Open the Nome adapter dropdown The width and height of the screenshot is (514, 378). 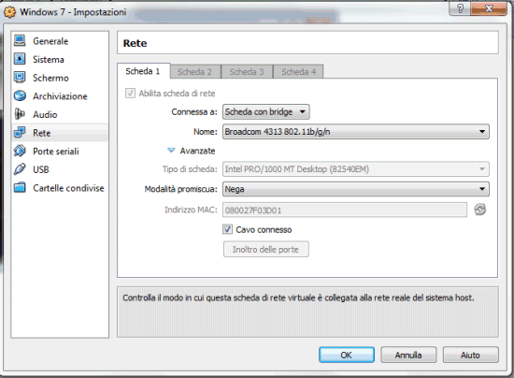(x=356, y=132)
